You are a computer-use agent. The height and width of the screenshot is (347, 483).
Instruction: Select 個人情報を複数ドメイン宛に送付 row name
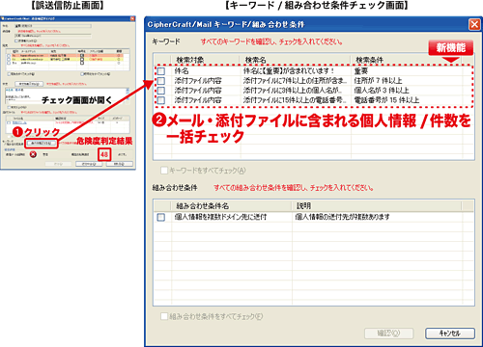pyautogui.click(x=220, y=217)
